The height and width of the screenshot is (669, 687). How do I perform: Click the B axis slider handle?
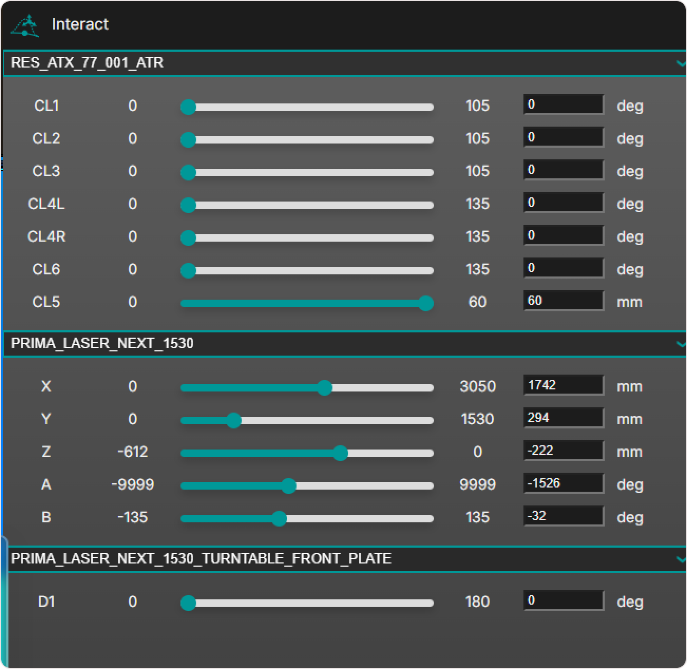tap(279, 519)
